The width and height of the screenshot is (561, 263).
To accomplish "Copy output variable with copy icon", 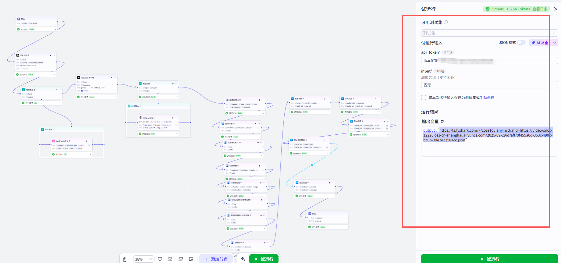I will pyautogui.click(x=442, y=121).
